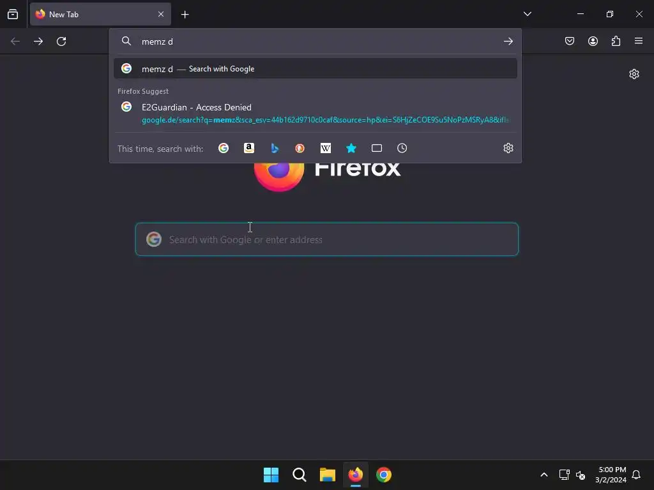Search this time with Google
The image size is (654, 490).
pos(224,148)
